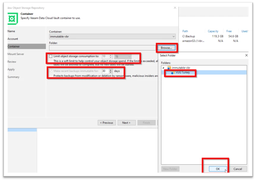Viewport: 256px width, 181px height.
Task: Click the Browse button
Action: pos(166,48)
